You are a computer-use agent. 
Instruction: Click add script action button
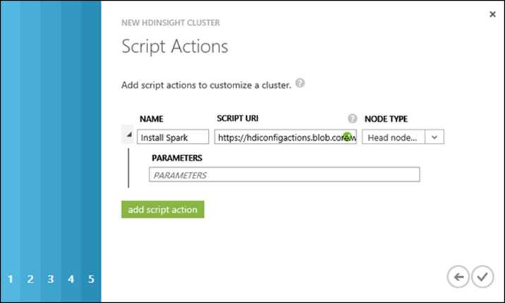(163, 209)
